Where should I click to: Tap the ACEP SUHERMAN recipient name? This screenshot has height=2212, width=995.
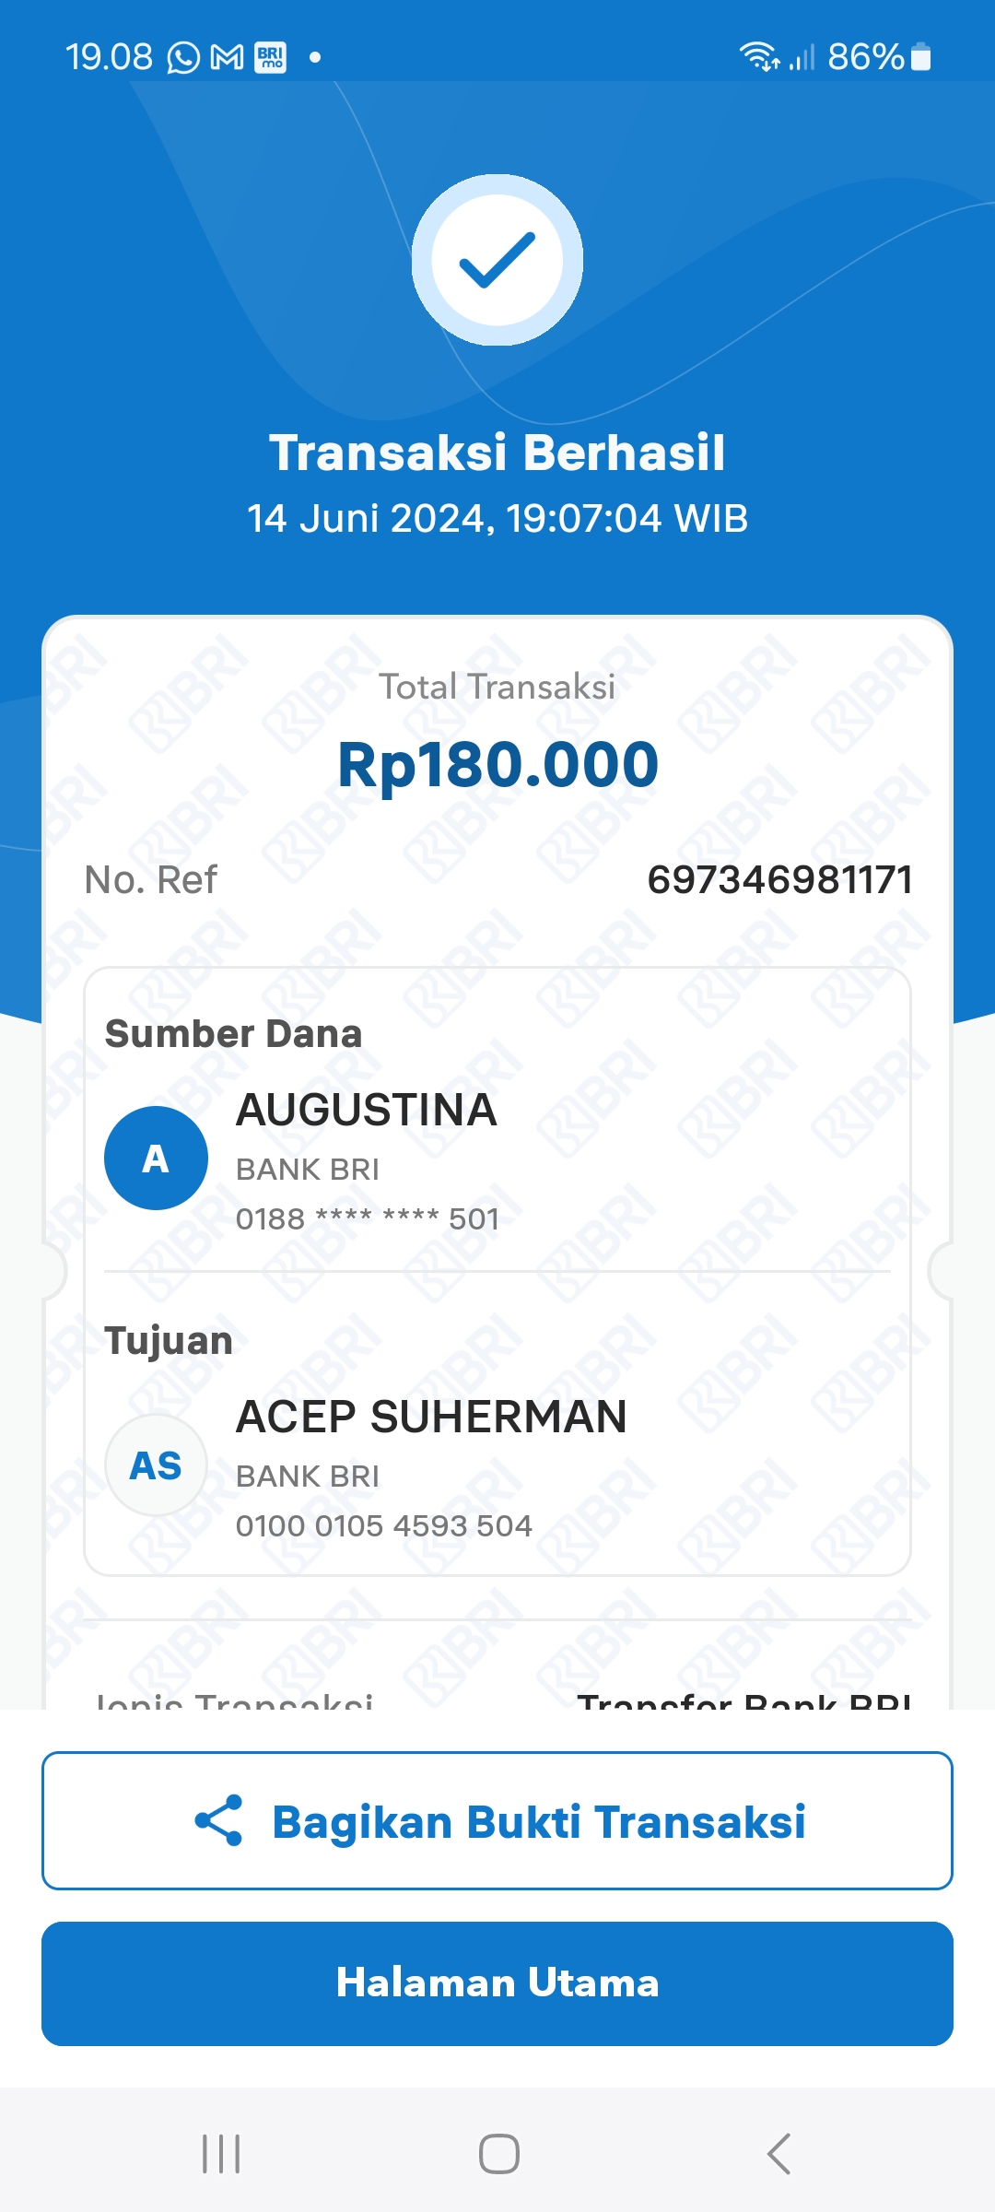click(431, 1417)
